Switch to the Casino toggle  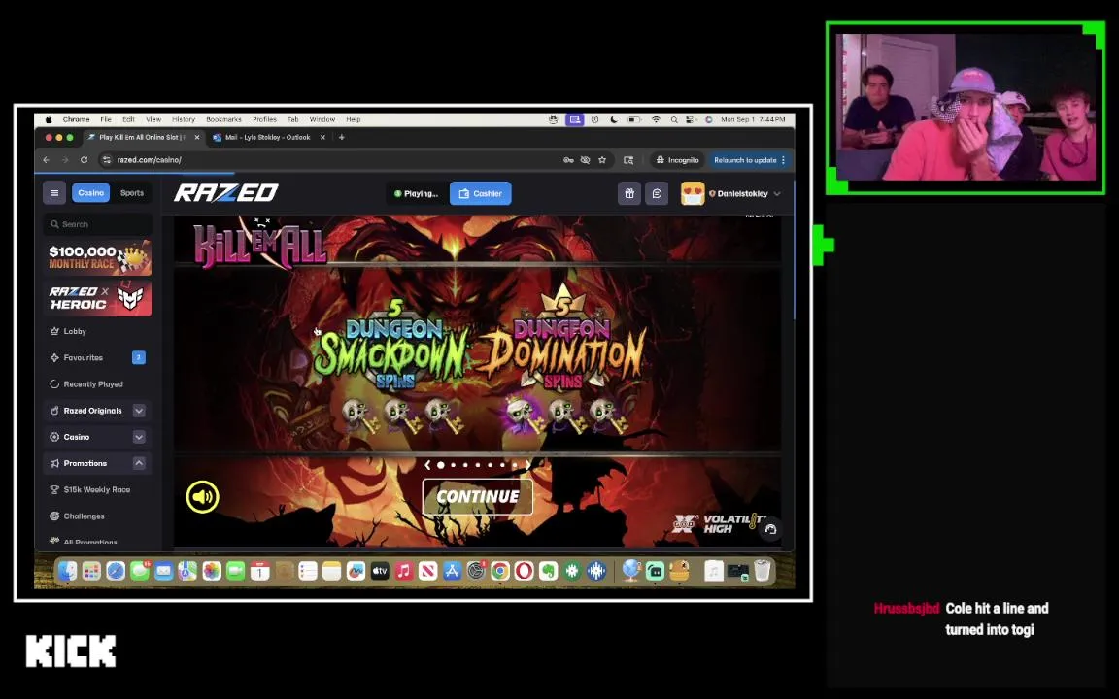[x=90, y=192]
